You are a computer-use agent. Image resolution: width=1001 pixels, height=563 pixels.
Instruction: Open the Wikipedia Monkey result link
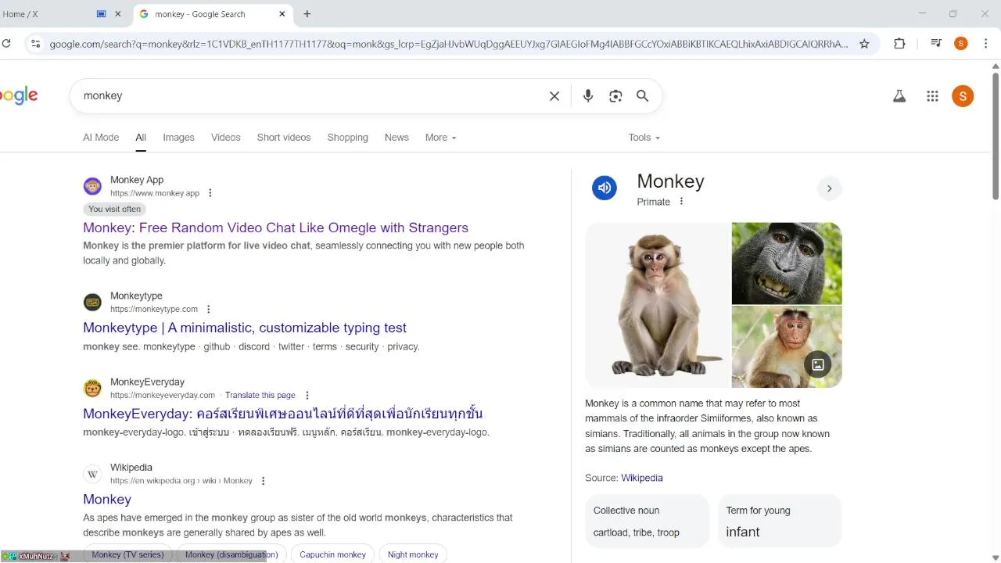click(107, 499)
